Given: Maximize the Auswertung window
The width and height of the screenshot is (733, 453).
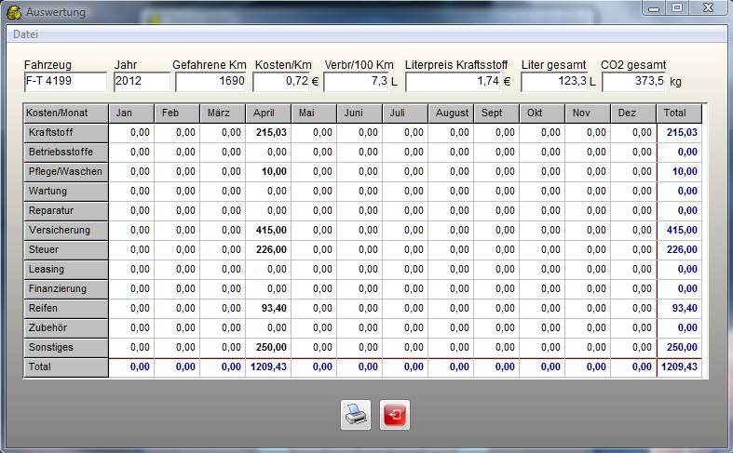Looking at the screenshot, I should coord(677,8).
